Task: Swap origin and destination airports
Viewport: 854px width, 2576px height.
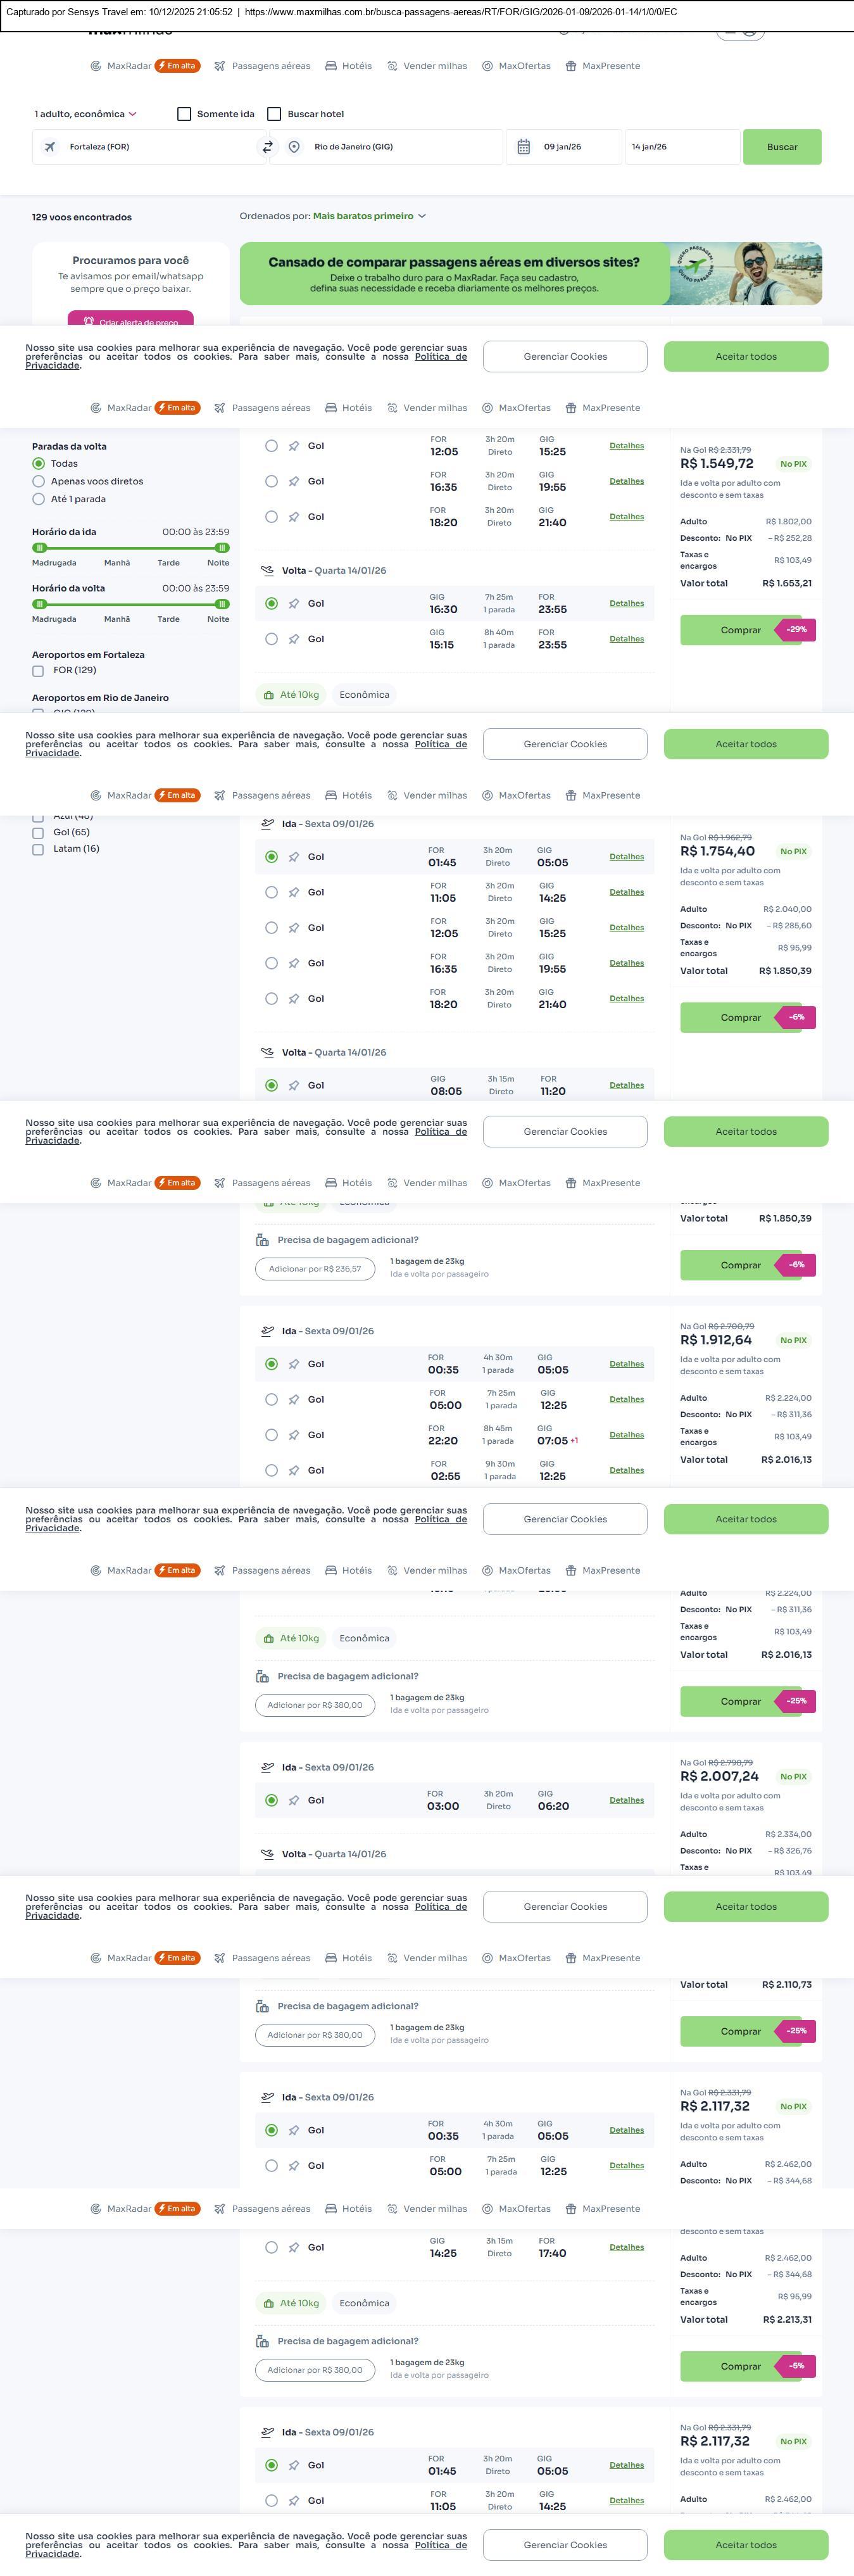Action: click(267, 147)
